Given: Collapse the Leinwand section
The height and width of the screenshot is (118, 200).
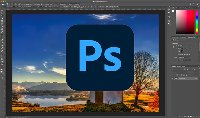Looking at the screenshot, I should click(172, 43).
